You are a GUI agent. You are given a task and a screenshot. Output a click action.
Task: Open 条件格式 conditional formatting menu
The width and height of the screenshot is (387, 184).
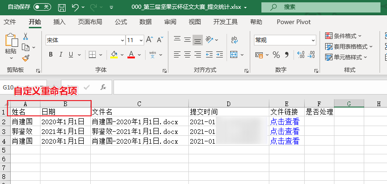click(x=343, y=36)
